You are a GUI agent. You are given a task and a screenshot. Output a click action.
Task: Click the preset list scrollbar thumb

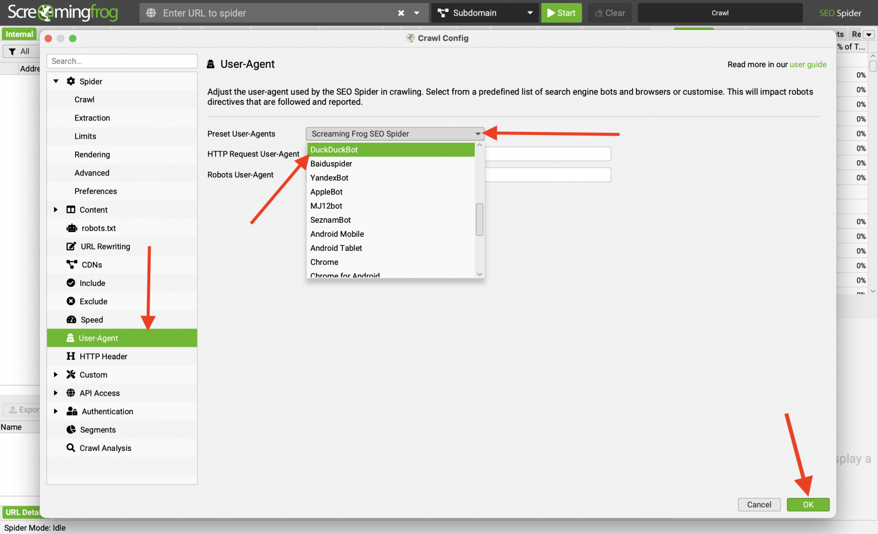click(x=479, y=219)
